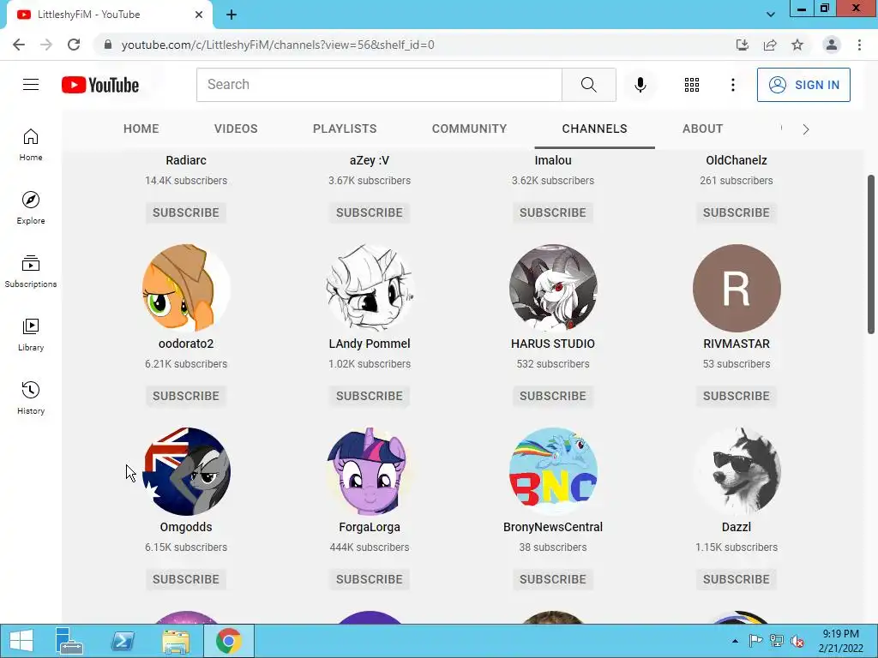The height and width of the screenshot is (658, 878).
Task: Expand the tab search chevron
Action: pyautogui.click(x=771, y=15)
